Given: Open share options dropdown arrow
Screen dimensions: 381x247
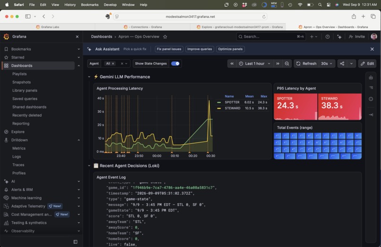Looking at the screenshot, I should 351,64.
